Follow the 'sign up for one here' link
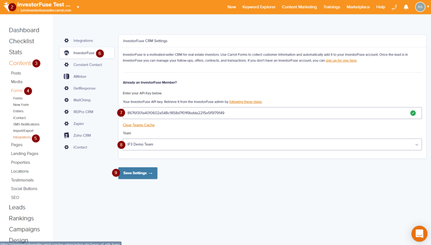This screenshot has height=245, width=431. click(341, 61)
